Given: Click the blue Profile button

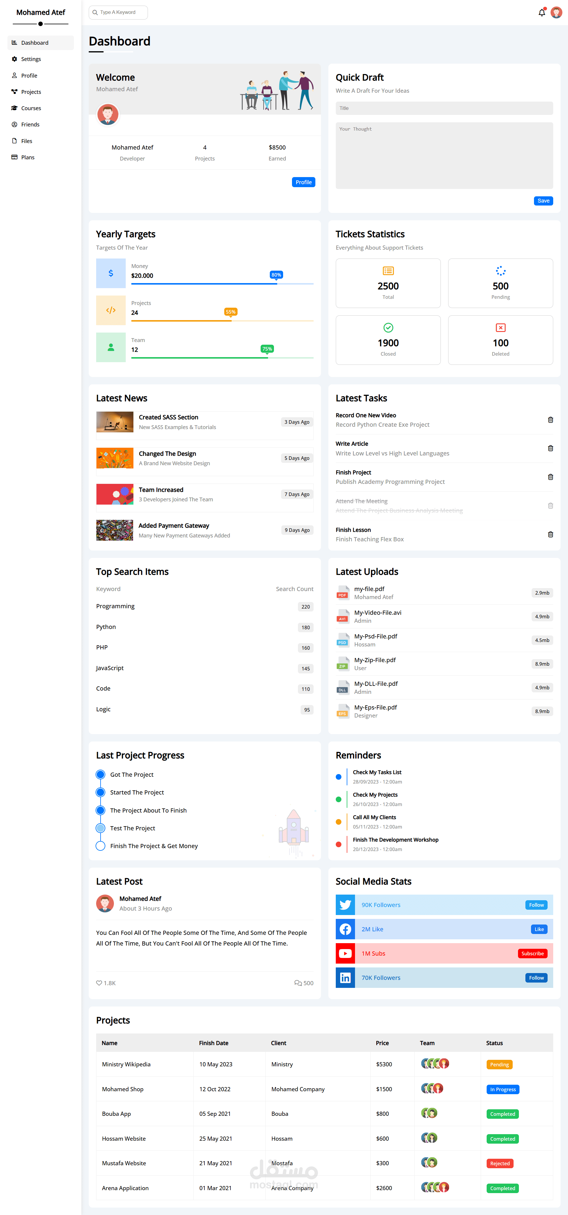Looking at the screenshot, I should coord(303,182).
